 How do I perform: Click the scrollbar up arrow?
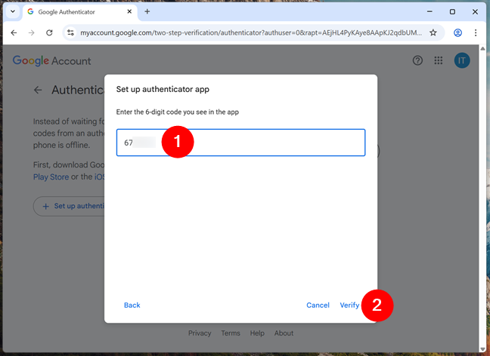tap(482, 48)
